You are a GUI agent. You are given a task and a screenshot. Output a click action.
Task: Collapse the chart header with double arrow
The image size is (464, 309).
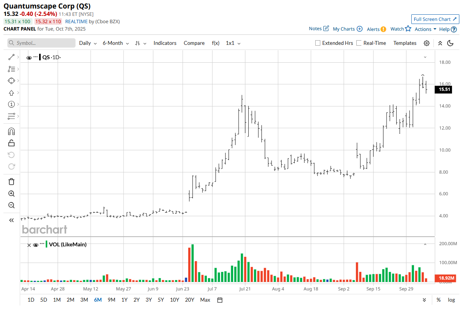click(x=440, y=43)
